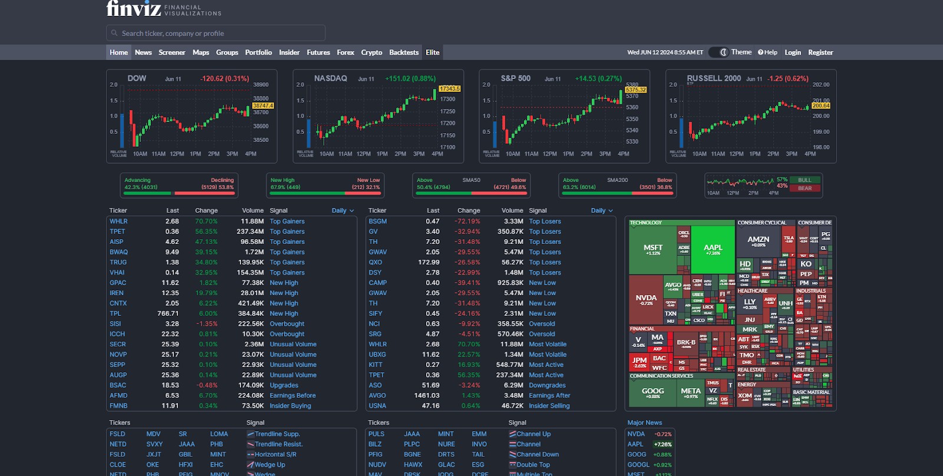Click the Downgrades signal link
This screenshot has width=943, height=476.
[547, 385]
